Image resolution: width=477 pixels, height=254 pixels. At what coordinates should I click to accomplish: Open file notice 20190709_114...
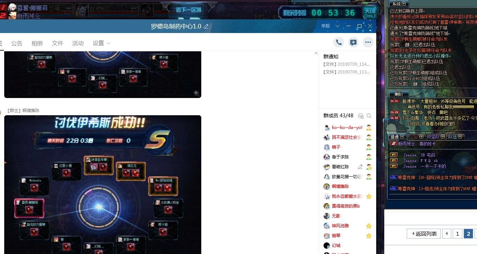pyautogui.click(x=346, y=64)
